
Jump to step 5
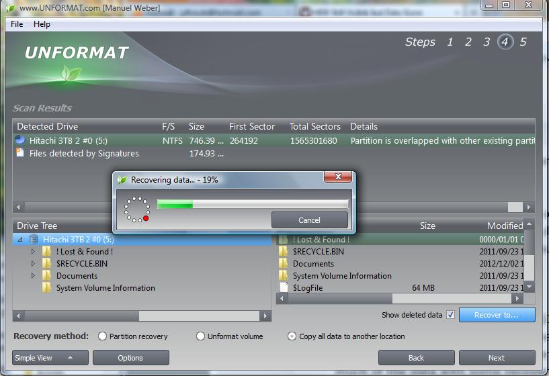[x=523, y=42]
